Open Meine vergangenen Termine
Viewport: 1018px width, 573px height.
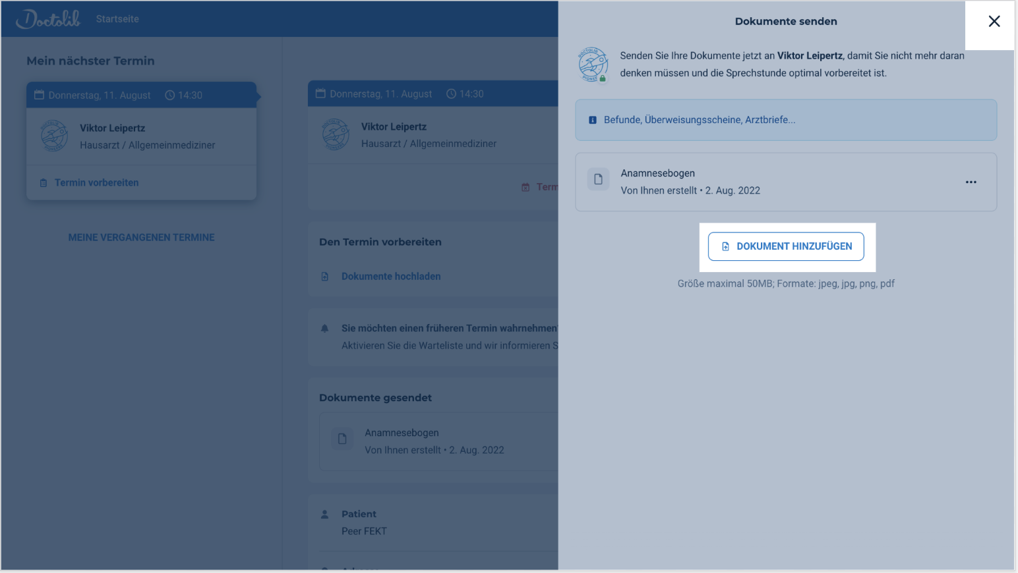pos(141,237)
